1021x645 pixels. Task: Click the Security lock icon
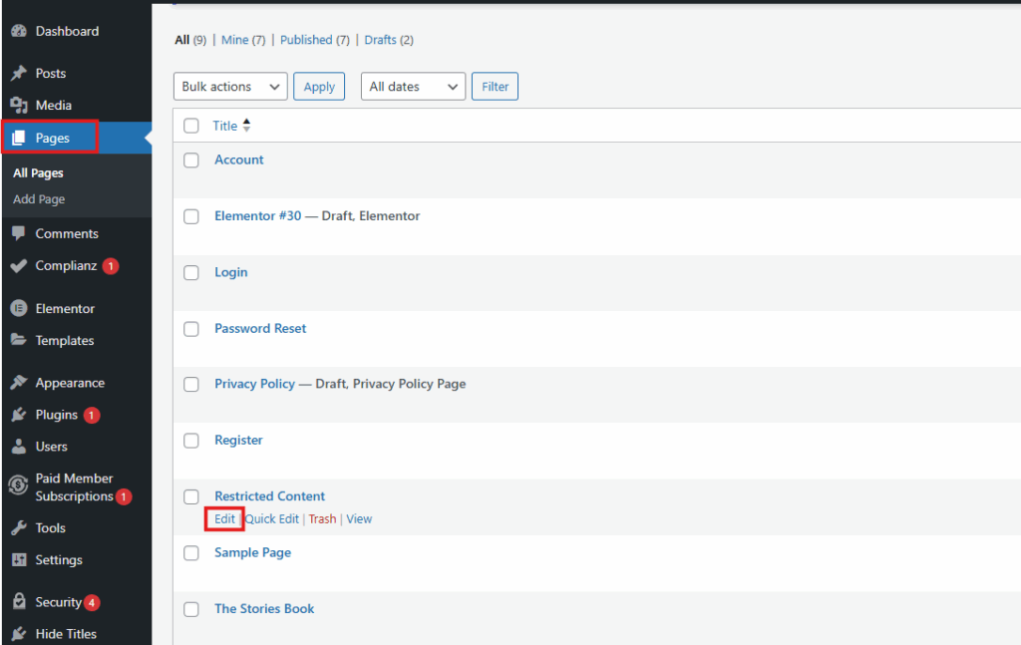pyautogui.click(x=18, y=602)
